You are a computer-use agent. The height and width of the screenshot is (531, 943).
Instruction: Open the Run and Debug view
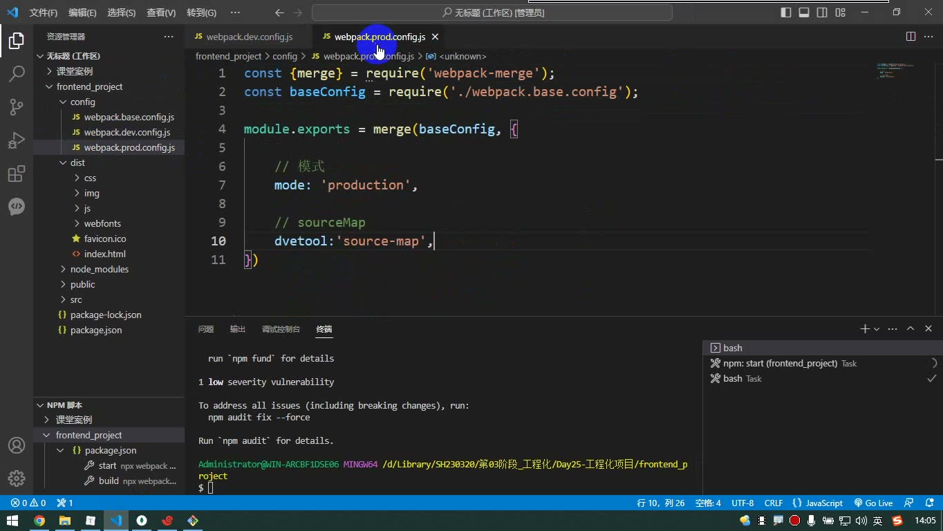pos(17,140)
